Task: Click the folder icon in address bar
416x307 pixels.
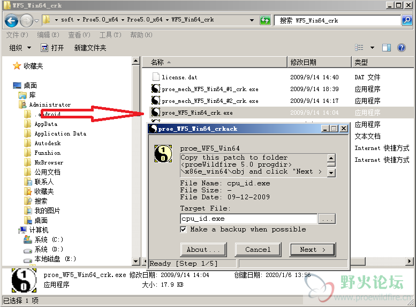Action: pyautogui.click(x=47, y=19)
